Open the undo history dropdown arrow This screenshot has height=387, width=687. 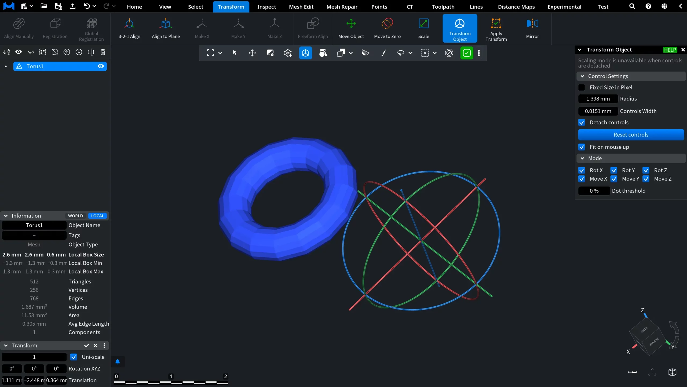click(x=94, y=6)
